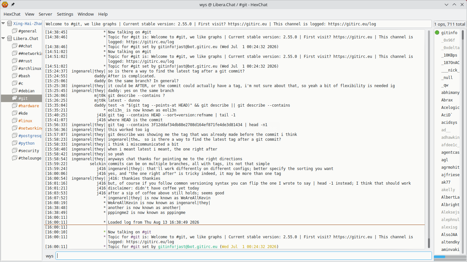The image size is (467, 262).
Task: Click the #security channel icon
Action: [14, 151]
